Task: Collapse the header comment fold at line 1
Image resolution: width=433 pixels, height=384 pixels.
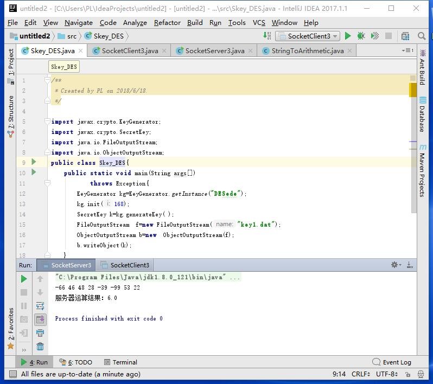Action: click(x=47, y=80)
